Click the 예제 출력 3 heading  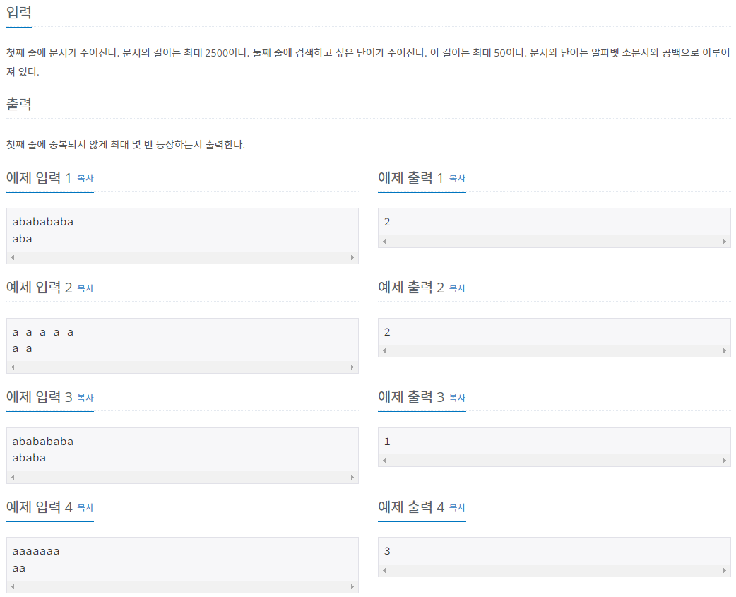[411, 397]
